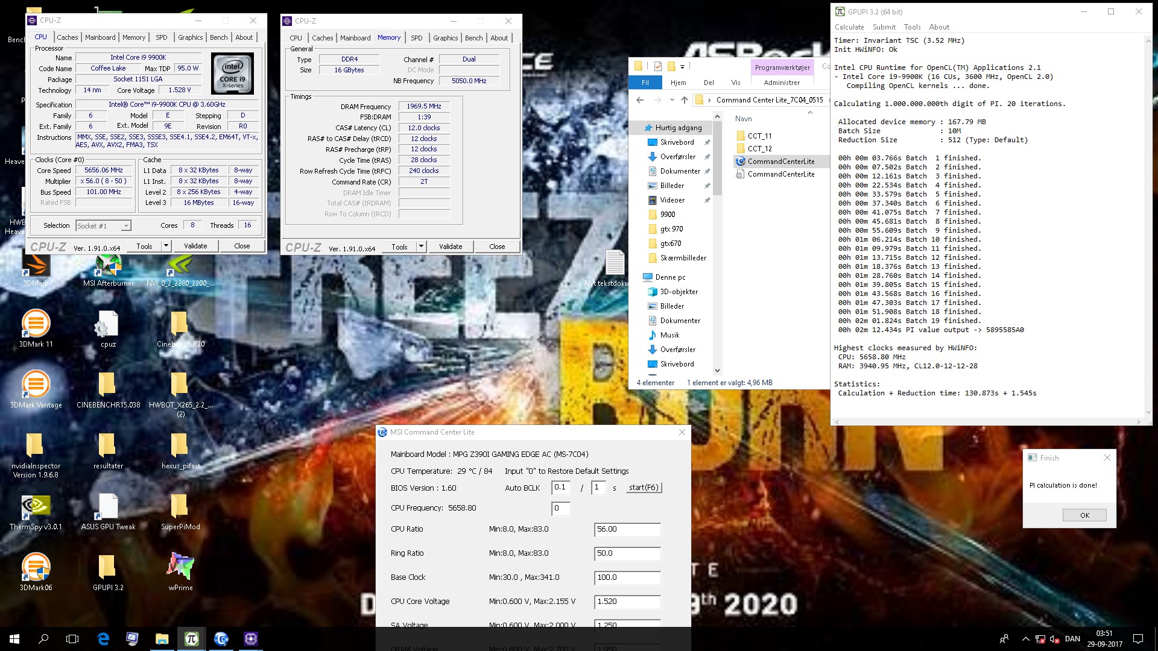Open the wPrime desktop icon
This screenshot has width=1158, height=651.
point(180,571)
